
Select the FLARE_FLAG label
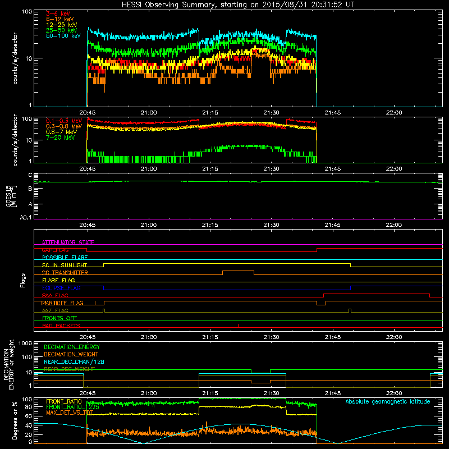[x=58, y=280]
